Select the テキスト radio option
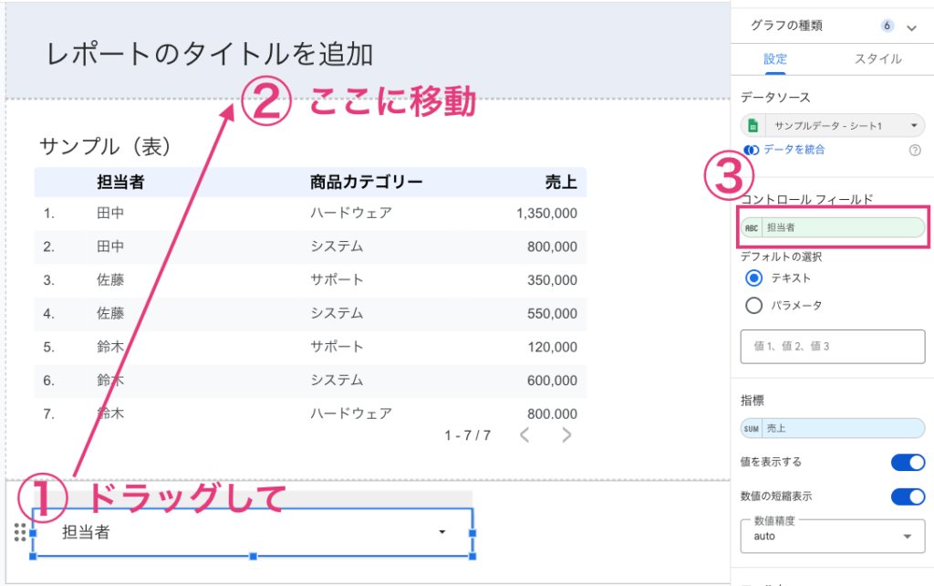This screenshot has height=586, width=934. 753,277
